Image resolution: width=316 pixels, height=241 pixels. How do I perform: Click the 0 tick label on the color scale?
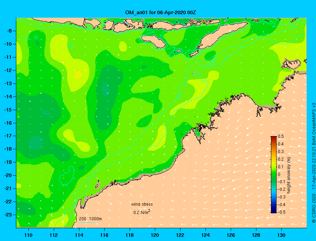(279, 175)
